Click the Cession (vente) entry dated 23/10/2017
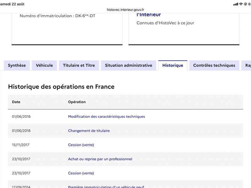 (x=81, y=173)
